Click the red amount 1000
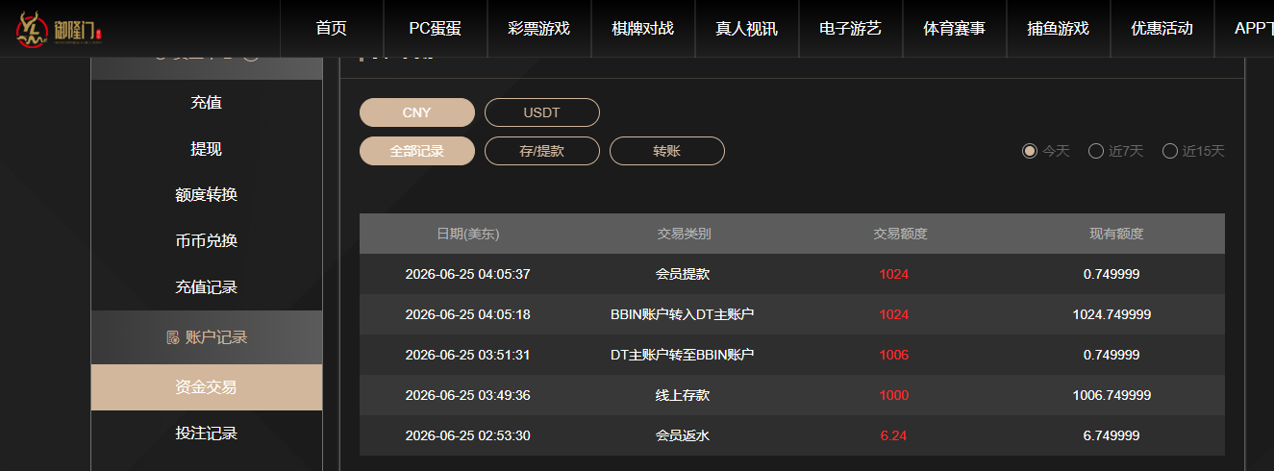The image size is (1274, 471). tap(894, 395)
